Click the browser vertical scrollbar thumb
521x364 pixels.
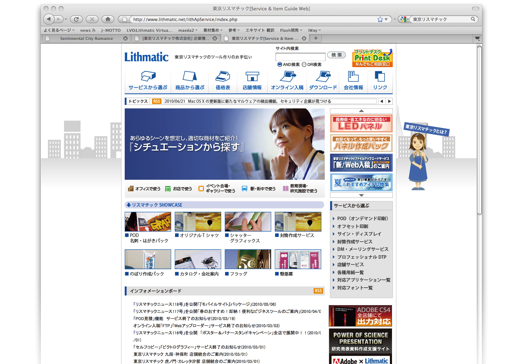pos(479,130)
